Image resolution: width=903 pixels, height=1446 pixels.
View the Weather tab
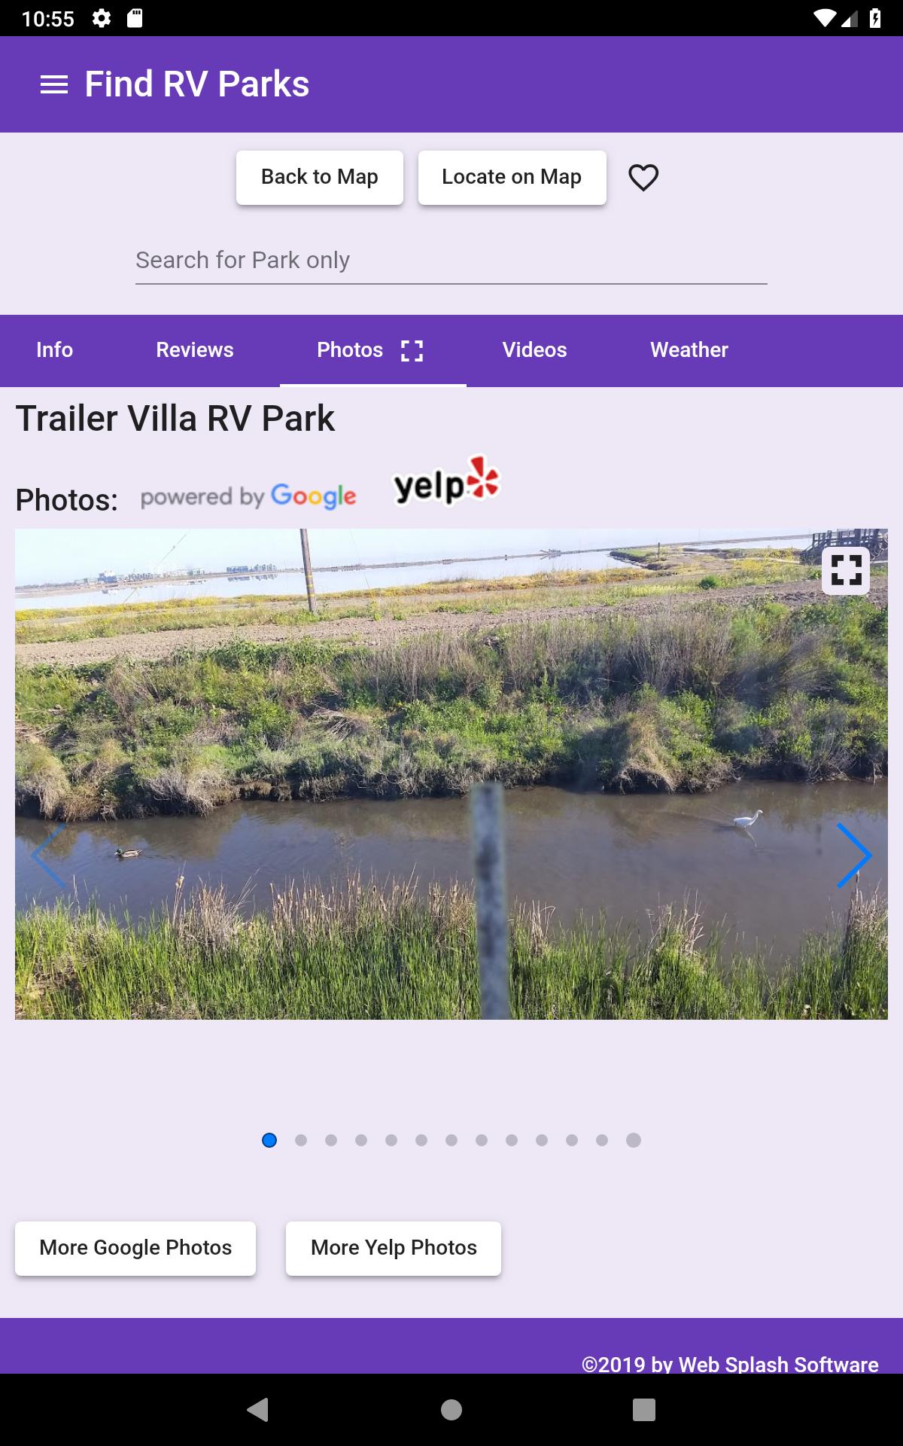[689, 350]
